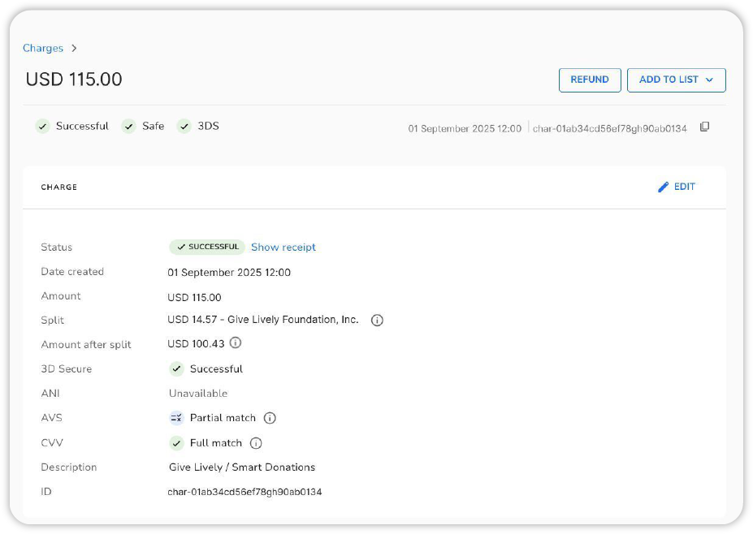The height and width of the screenshot is (534, 753).
Task: Click the checkmark on the Safe badge
Action: tap(129, 127)
